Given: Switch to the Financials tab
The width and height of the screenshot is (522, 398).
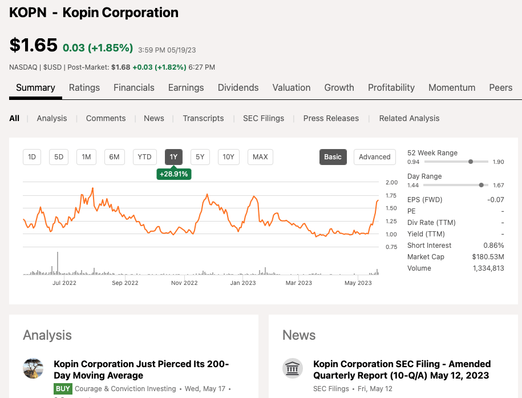Looking at the screenshot, I should click(x=134, y=87).
